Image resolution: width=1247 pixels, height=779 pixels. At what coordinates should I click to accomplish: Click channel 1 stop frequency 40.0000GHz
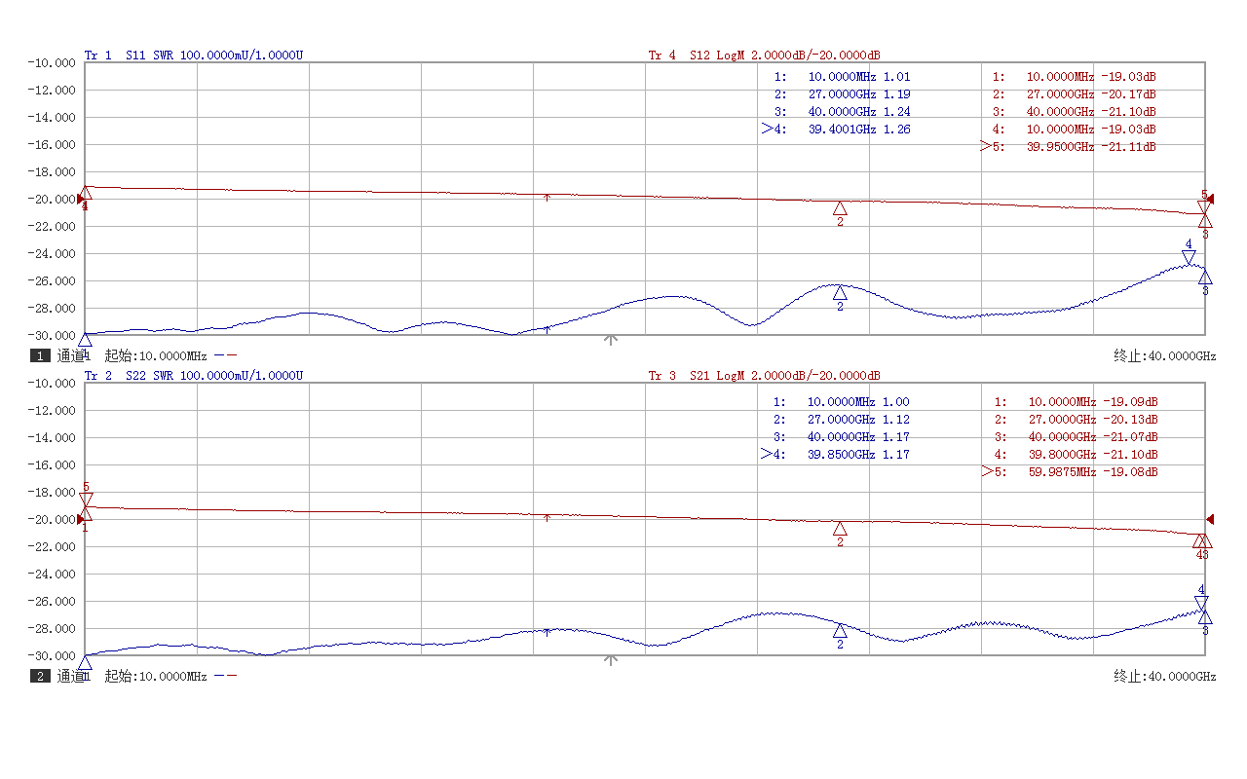click(x=1181, y=356)
